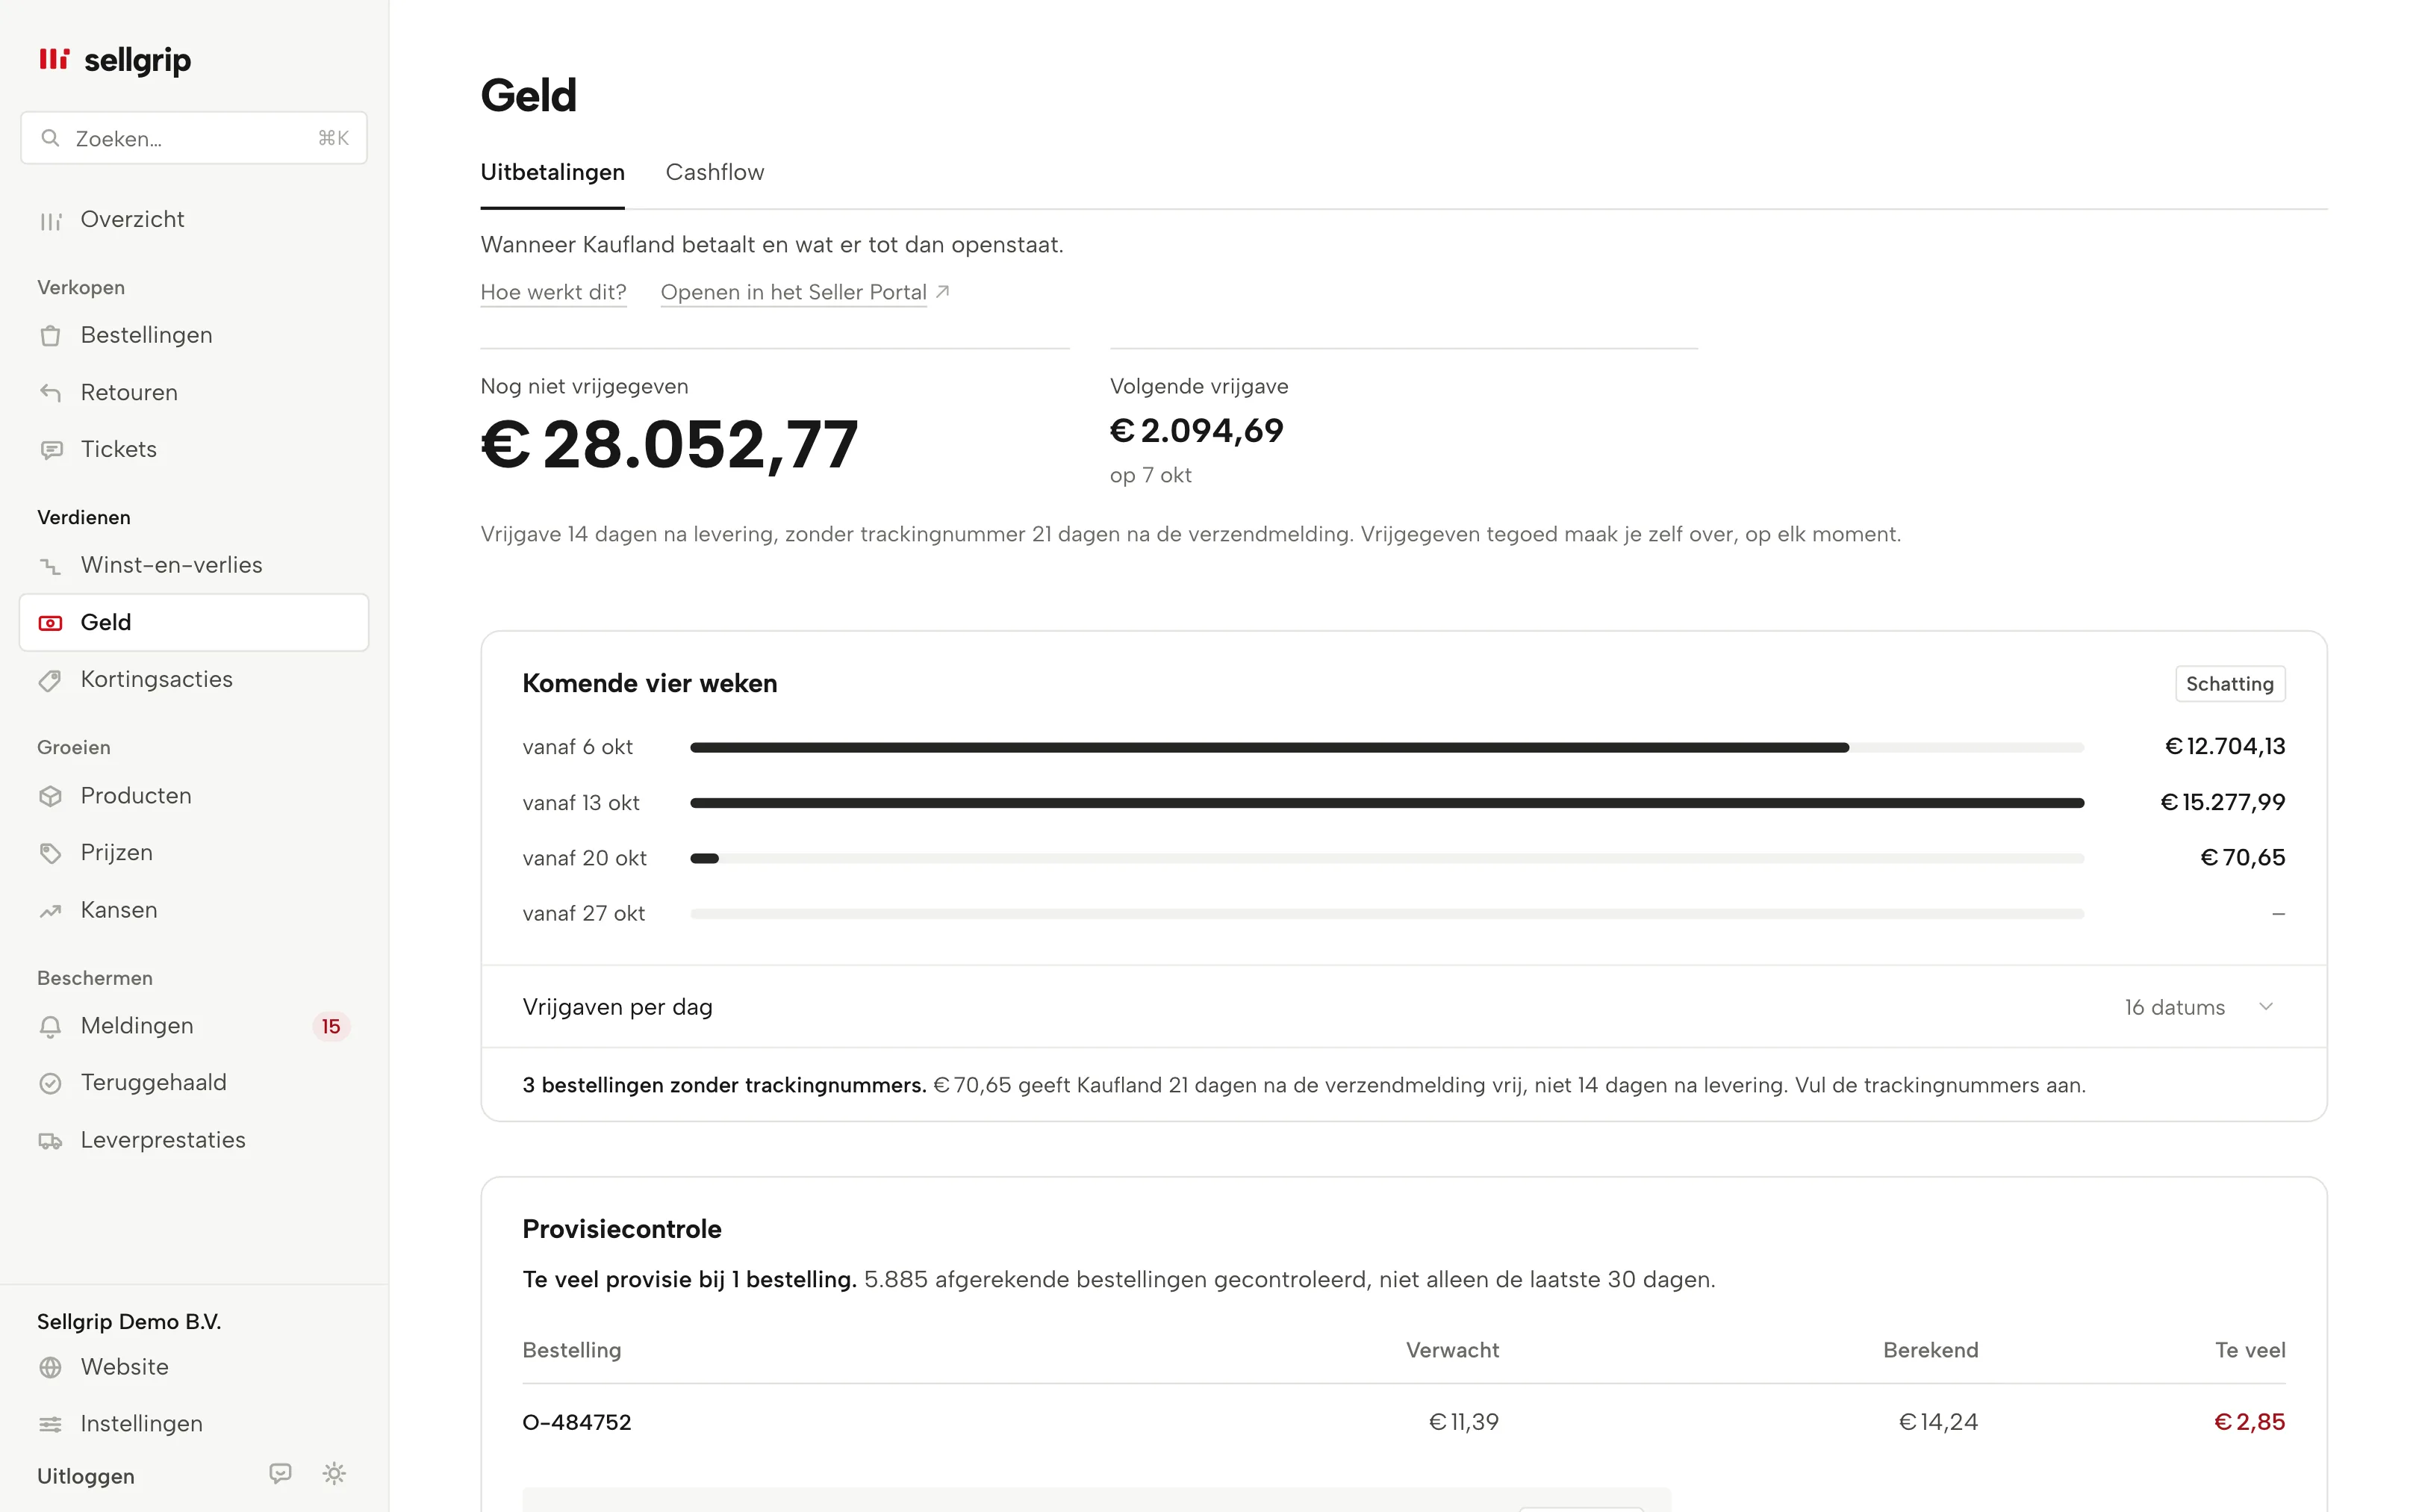Click the Winst-en-verlies step icon
The image size is (2419, 1512).
[50, 566]
